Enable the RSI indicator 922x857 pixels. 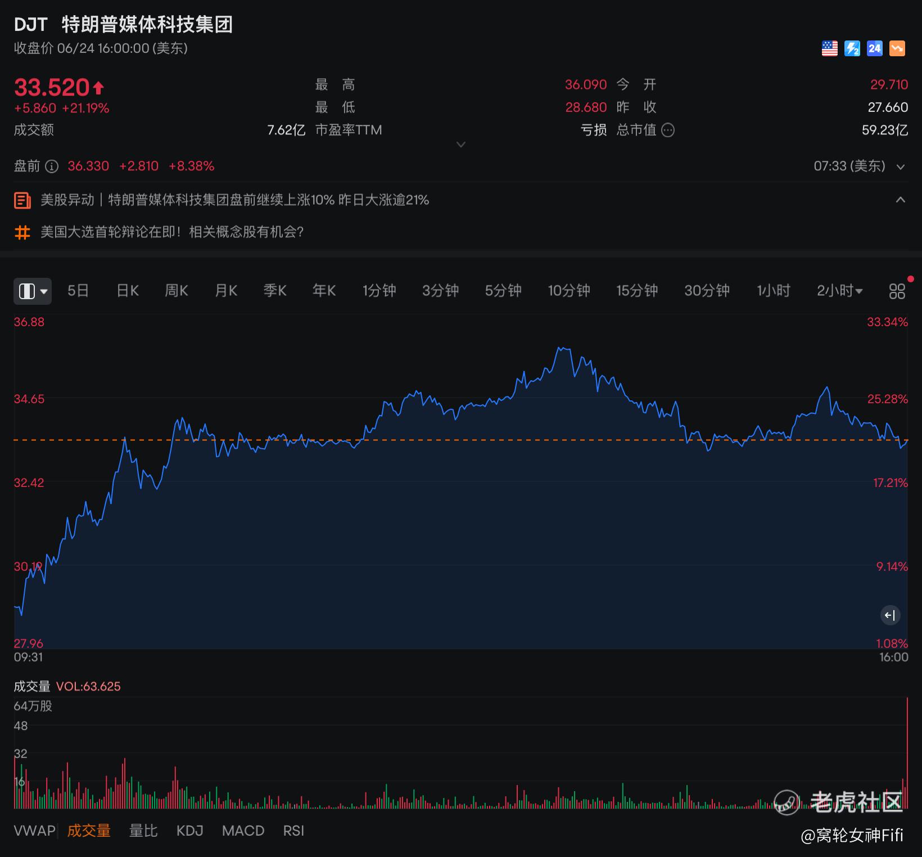pyautogui.click(x=293, y=831)
